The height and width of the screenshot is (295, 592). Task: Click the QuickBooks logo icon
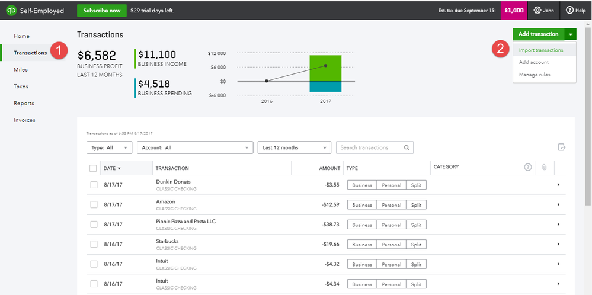tap(10, 10)
